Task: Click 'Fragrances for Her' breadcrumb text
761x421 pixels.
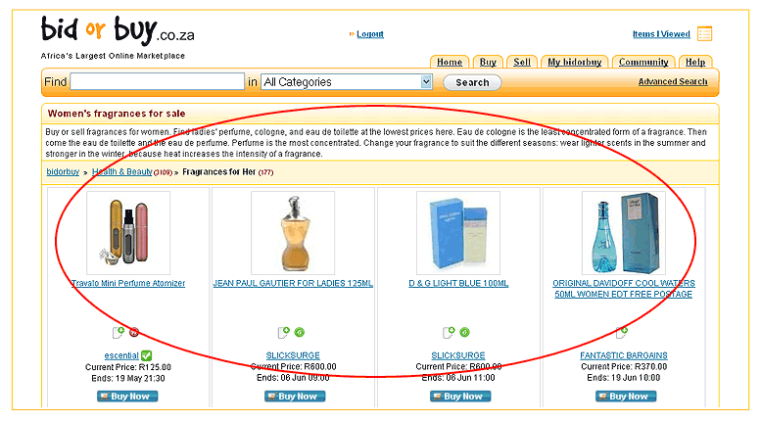Action: [218, 171]
